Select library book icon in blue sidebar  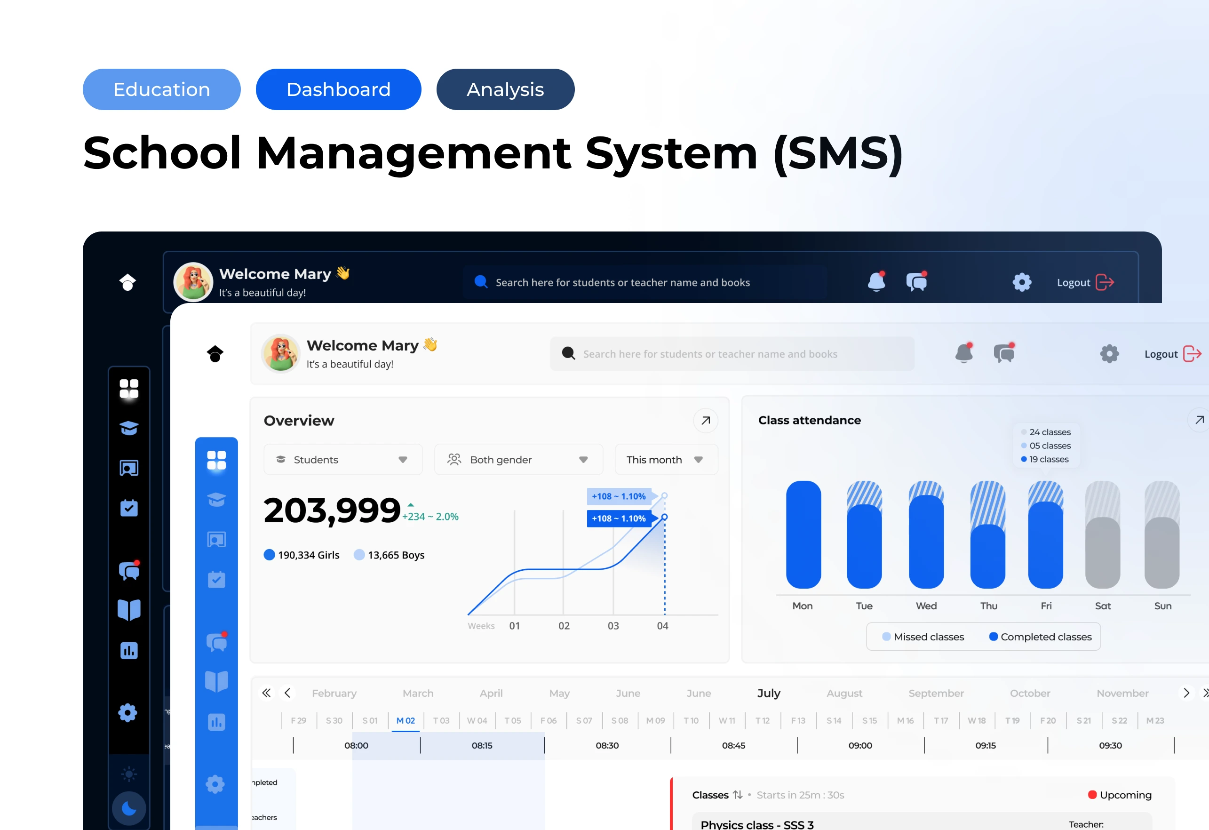pos(216,681)
